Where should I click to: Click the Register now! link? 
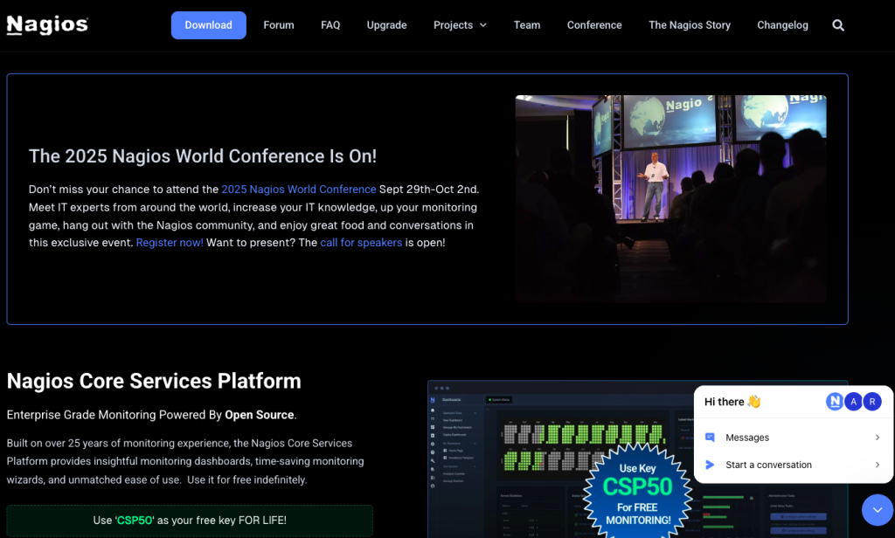170,243
